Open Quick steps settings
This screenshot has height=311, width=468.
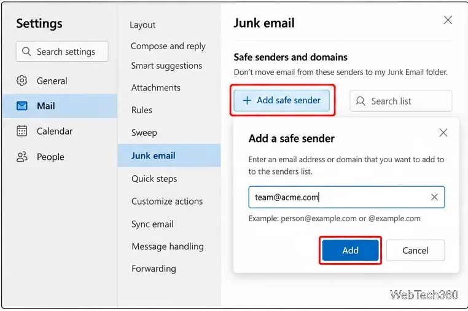click(154, 179)
